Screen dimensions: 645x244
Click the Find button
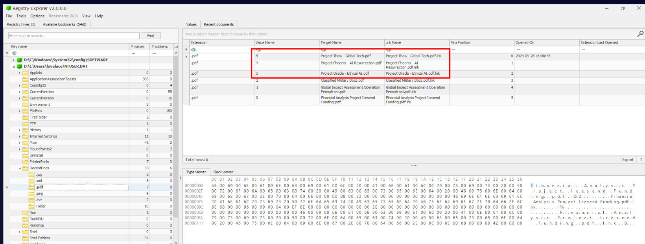[x=151, y=36]
